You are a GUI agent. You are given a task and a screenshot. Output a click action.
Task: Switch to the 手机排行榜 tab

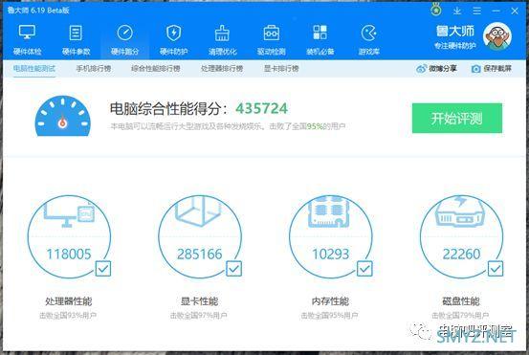(94, 69)
